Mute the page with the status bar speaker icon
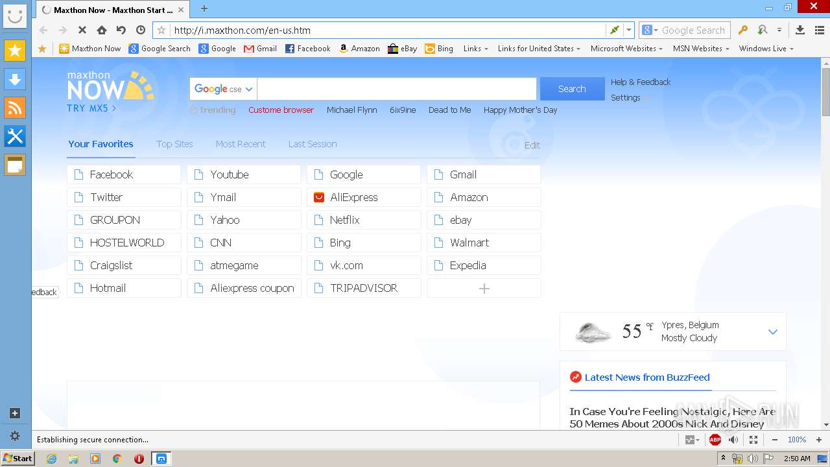830x467 pixels. [733, 440]
